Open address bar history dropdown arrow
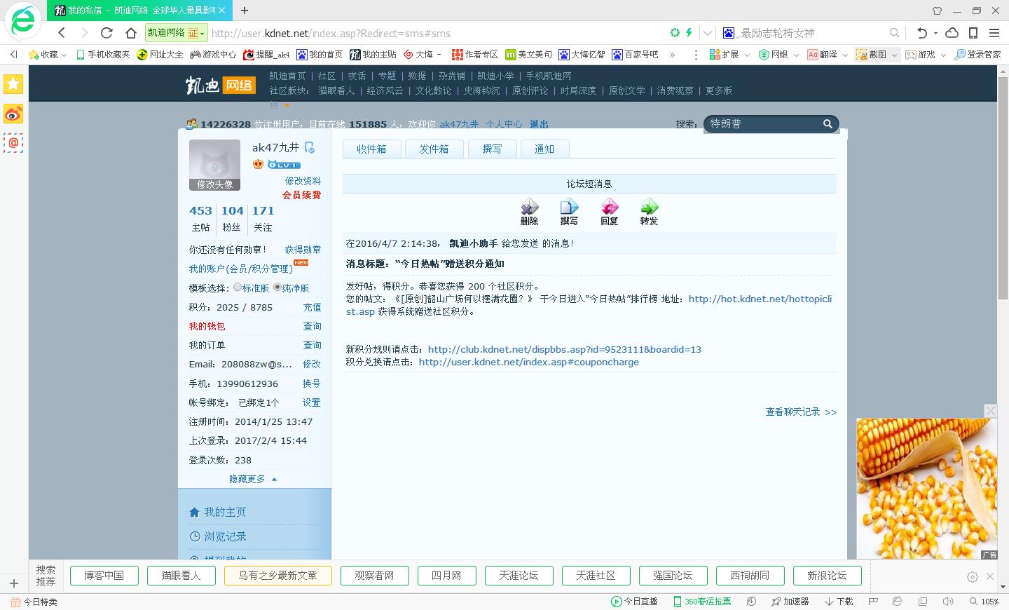The height and width of the screenshot is (610, 1009). (708, 33)
